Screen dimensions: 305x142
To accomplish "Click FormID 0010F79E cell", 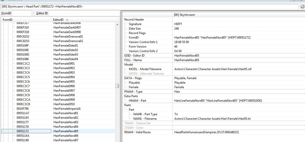I will click(23, 109).
